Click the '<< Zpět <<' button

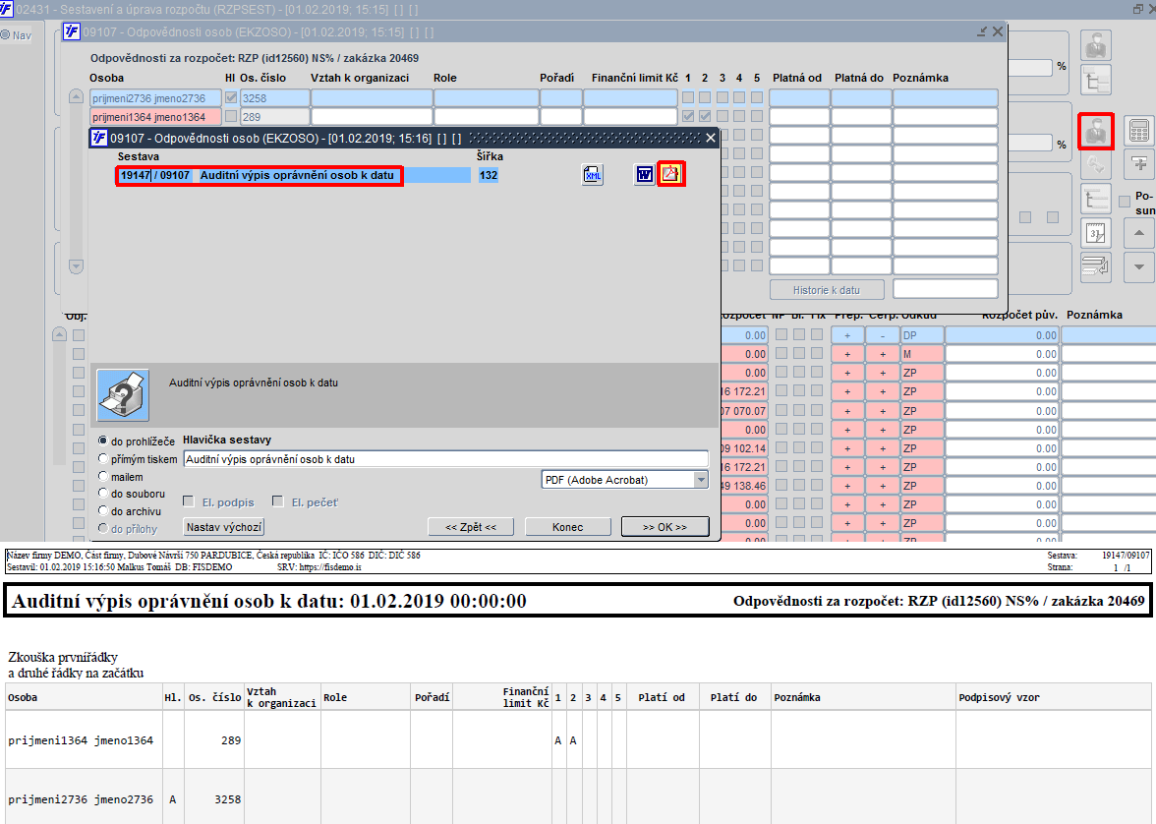click(x=471, y=527)
